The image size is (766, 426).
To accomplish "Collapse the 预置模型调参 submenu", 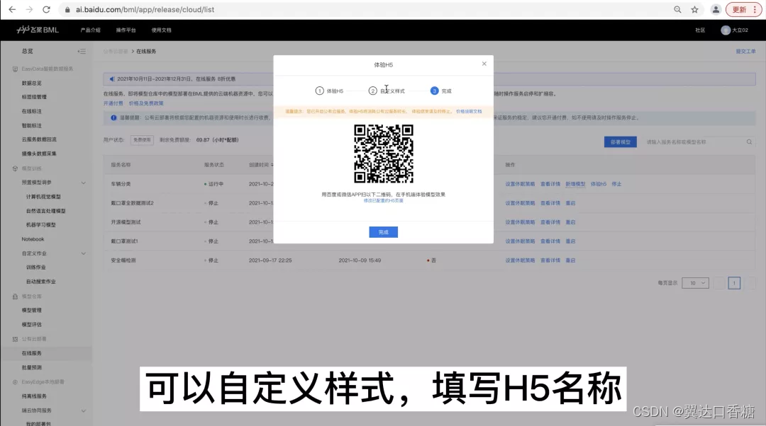I will click(39, 182).
